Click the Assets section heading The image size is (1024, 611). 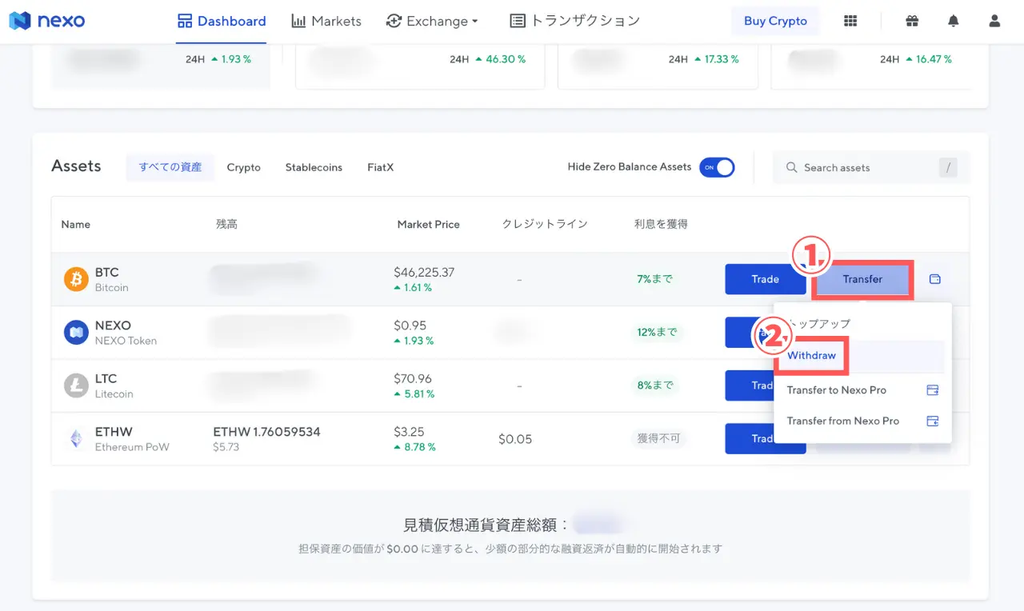point(76,166)
